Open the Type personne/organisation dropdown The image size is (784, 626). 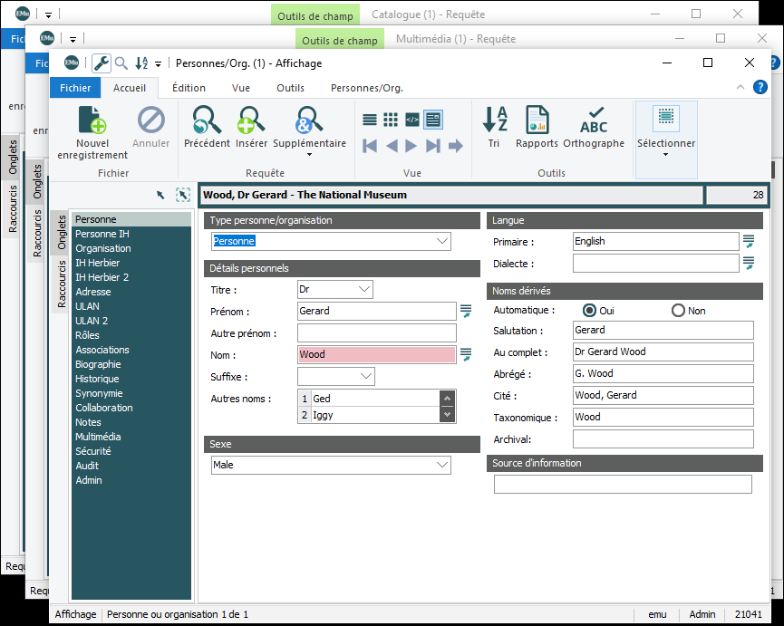[x=442, y=241]
